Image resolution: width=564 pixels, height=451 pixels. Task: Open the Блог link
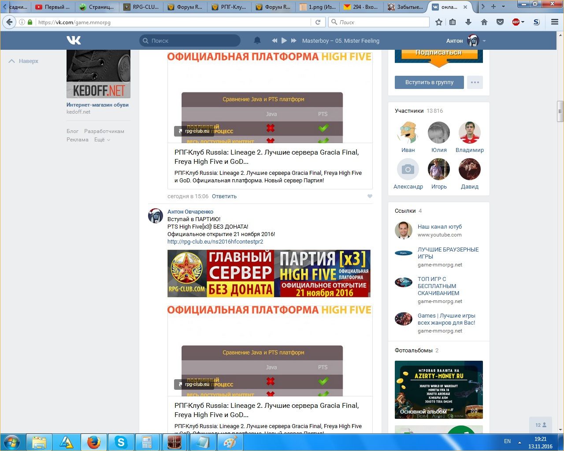click(72, 131)
